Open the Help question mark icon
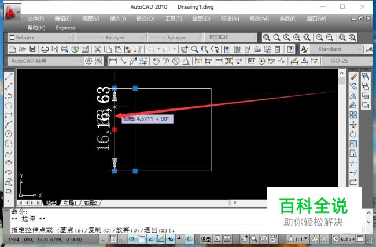 (x=290, y=49)
